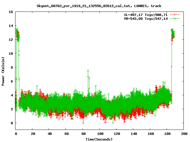This screenshot has width=190, height=142.
Task: Select the XL-497.17 Tsys:500.71 legend entry
Action: pos(146,15)
